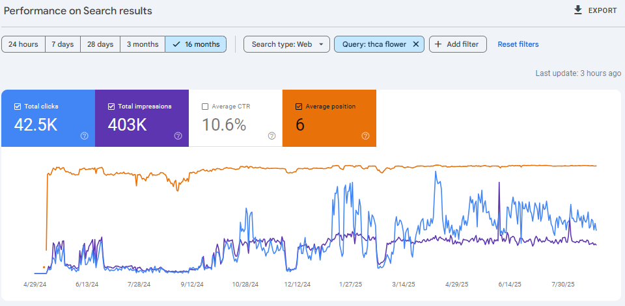Edit the Query: thca flower filter chip
This screenshot has width=625, height=306.
tap(372, 44)
